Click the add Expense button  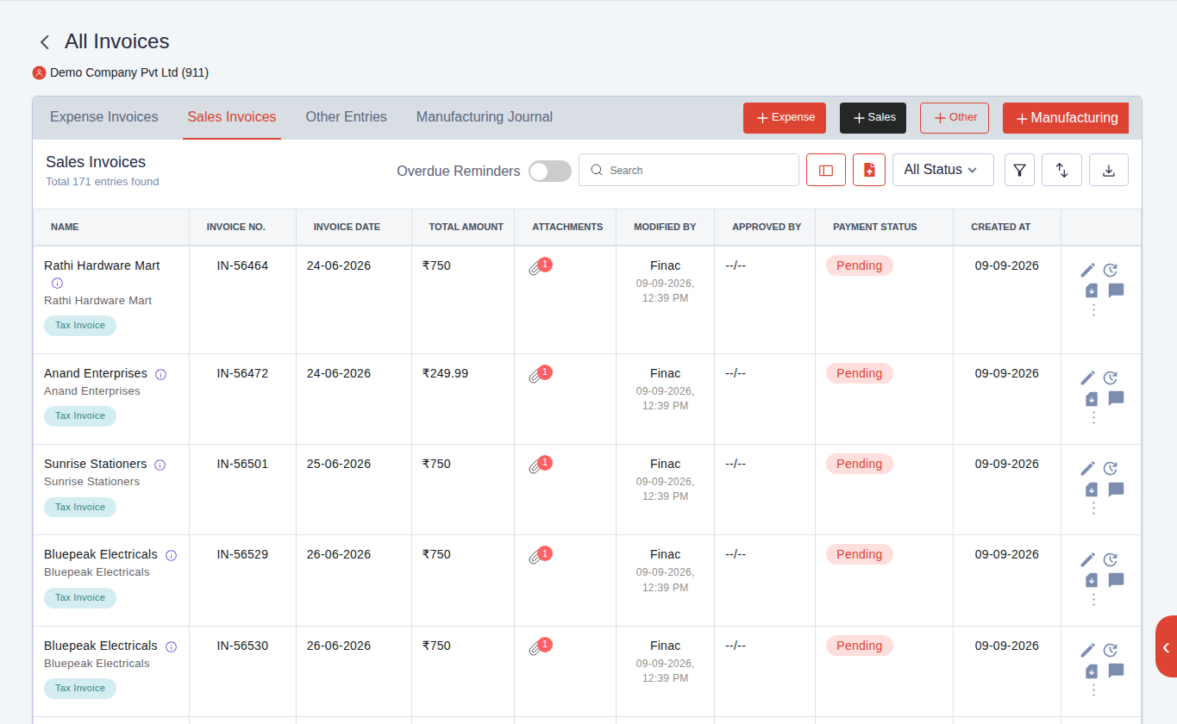click(785, 118)
